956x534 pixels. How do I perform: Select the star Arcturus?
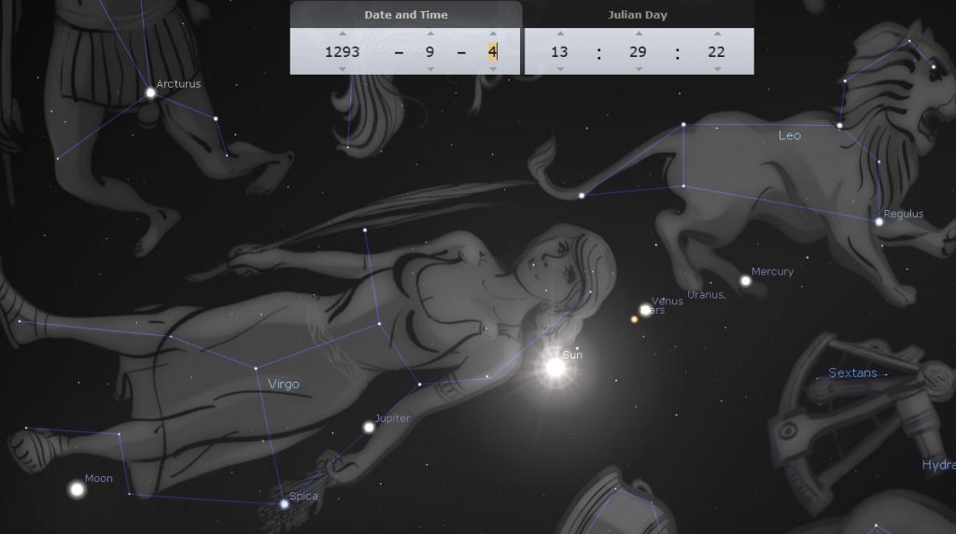(150, 93)
